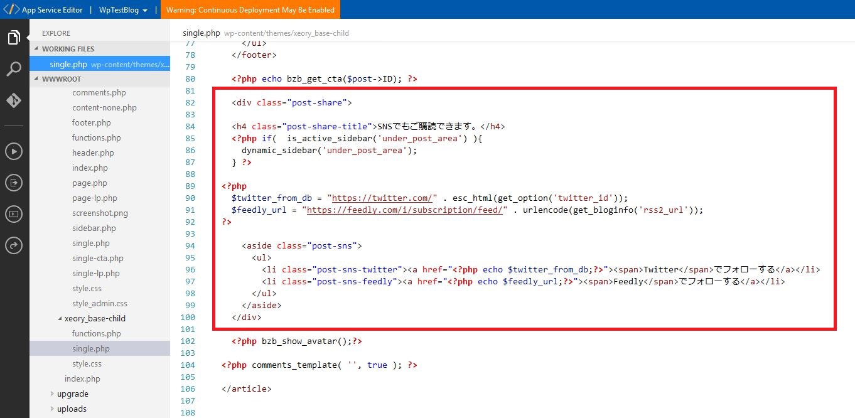Open the Search icon in activity bar
Screen dimensions: 855x418
[x=14, y=69]
